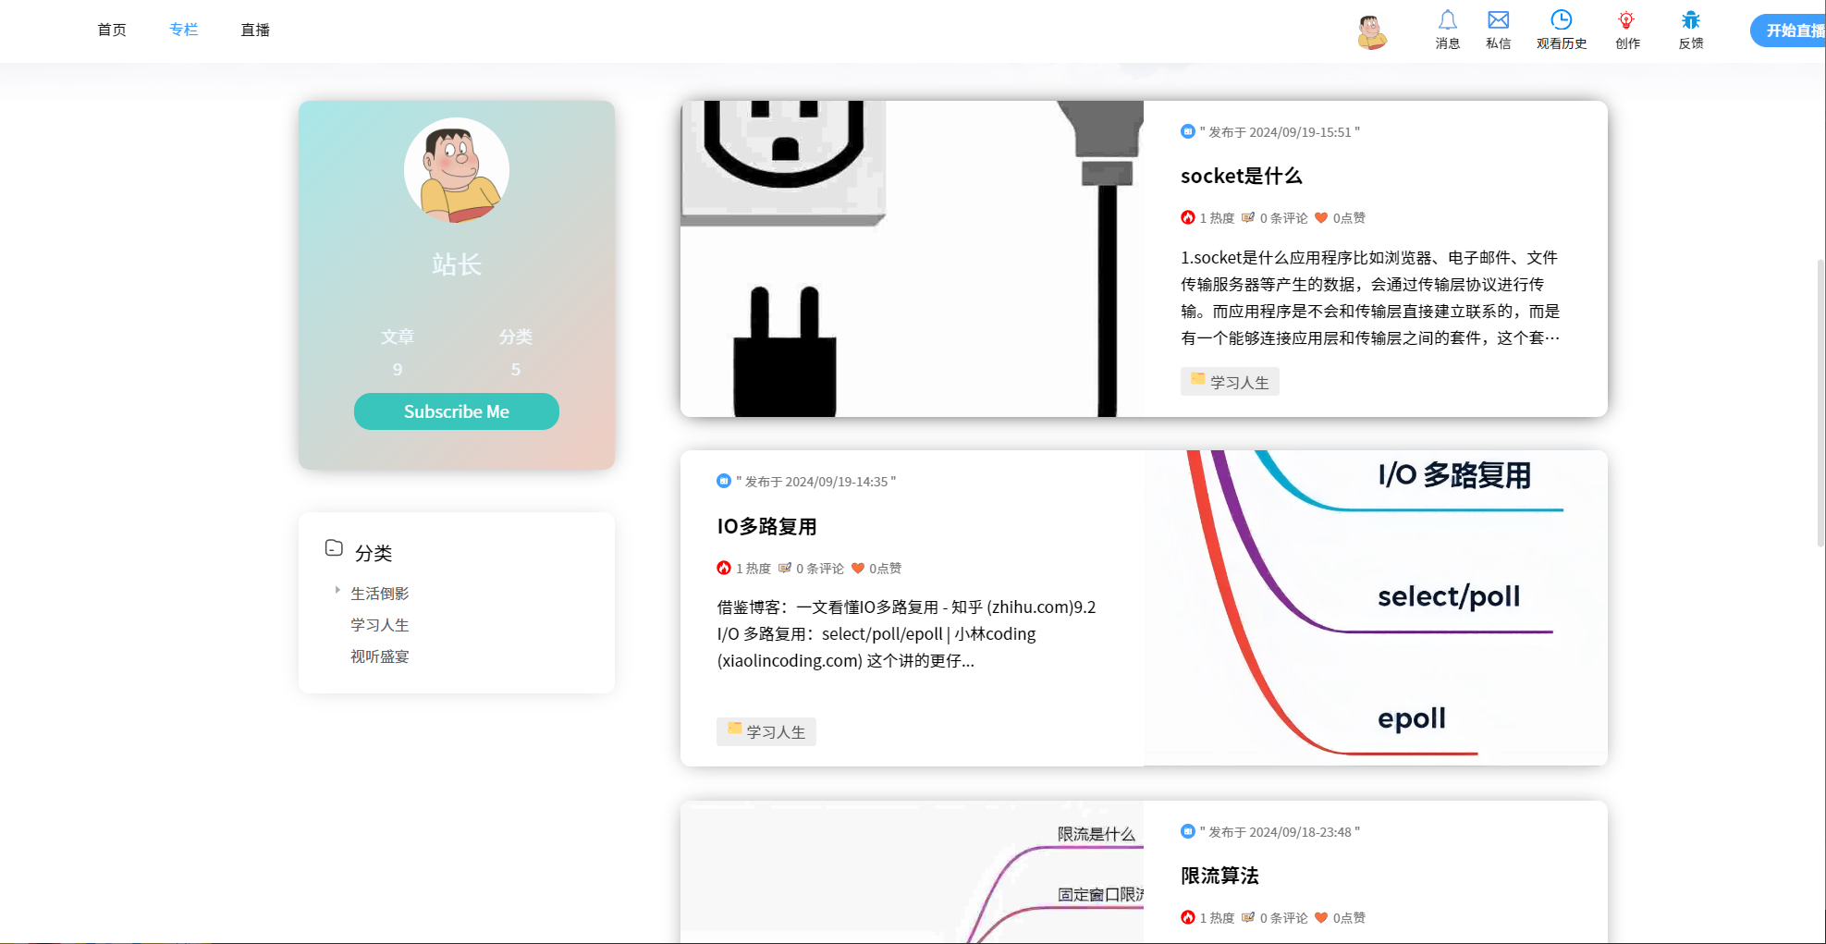Select the 视听盛宴 category in sidebar

pos(380,656)
